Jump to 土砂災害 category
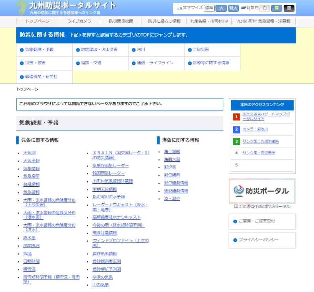 point(201,50)
